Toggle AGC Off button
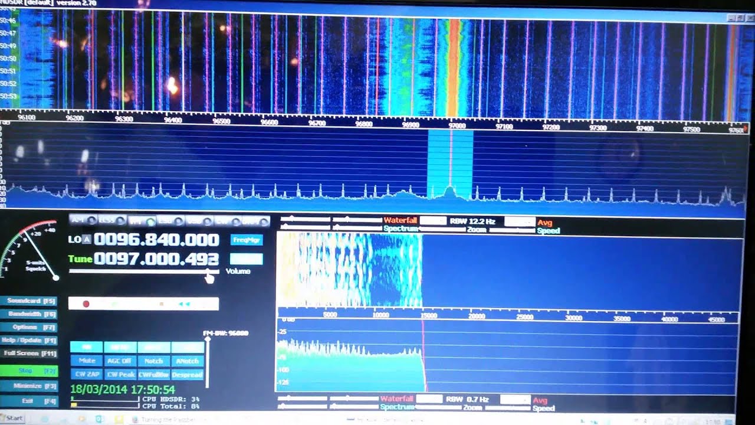 click(120, 361)
